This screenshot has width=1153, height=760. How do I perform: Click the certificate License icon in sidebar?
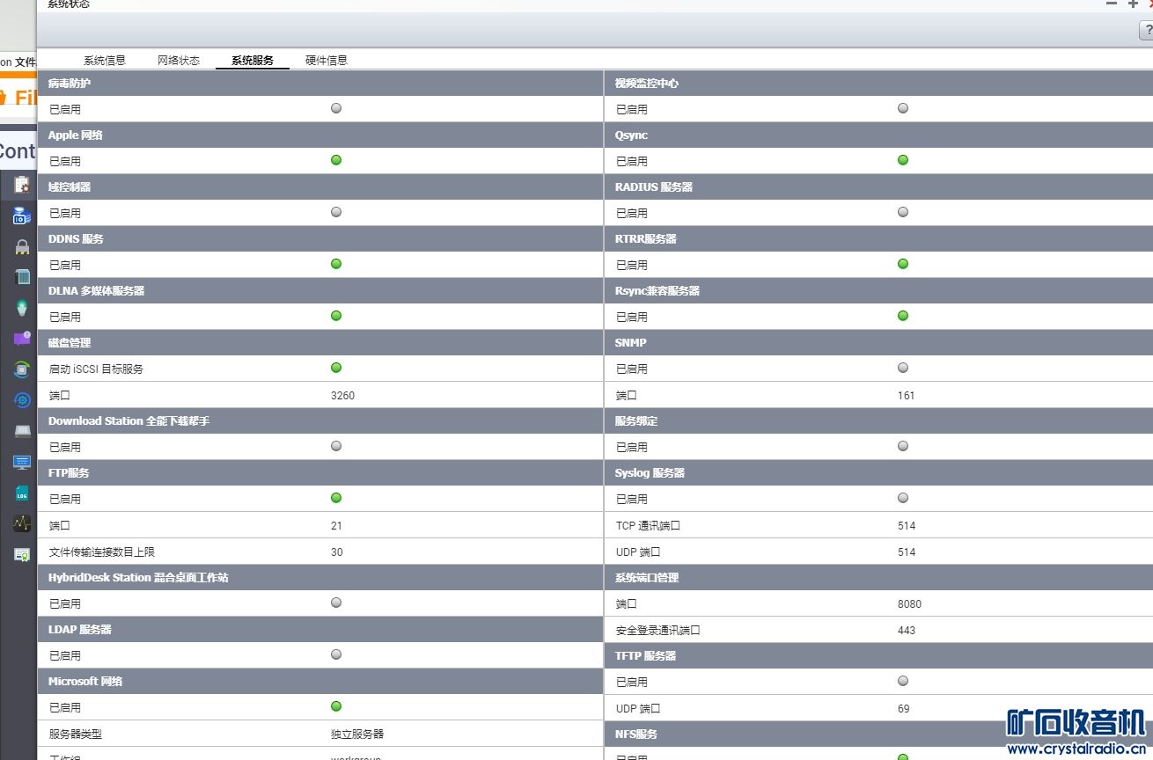click(x=22, y=554)
